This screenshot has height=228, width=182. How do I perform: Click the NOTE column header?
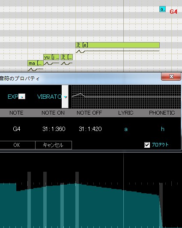click(x=16, y=113)
